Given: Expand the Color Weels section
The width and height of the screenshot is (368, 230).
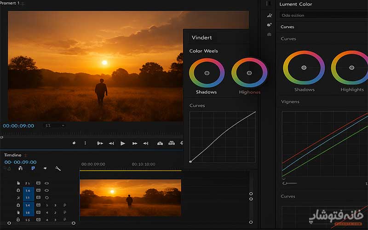Looking at the screenshot, I should (203, 51).
